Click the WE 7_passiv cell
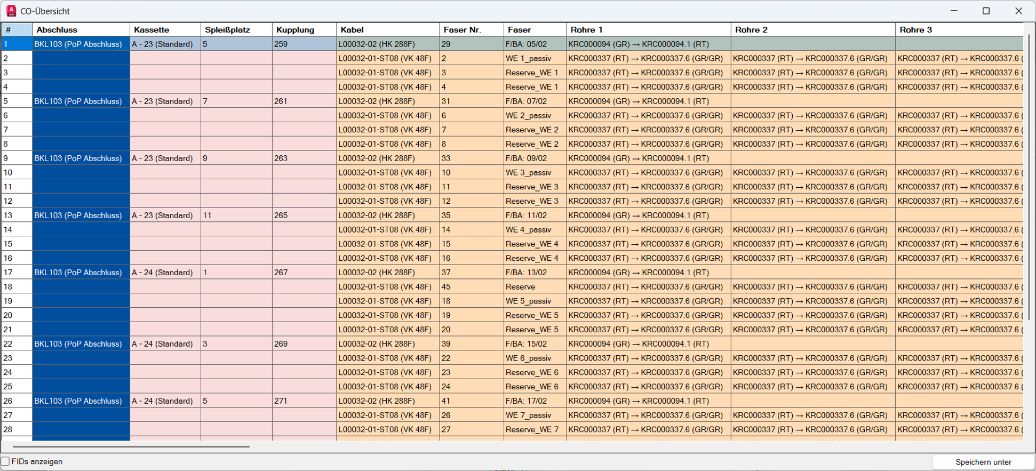1036x471 pixels. click(535, 416)
